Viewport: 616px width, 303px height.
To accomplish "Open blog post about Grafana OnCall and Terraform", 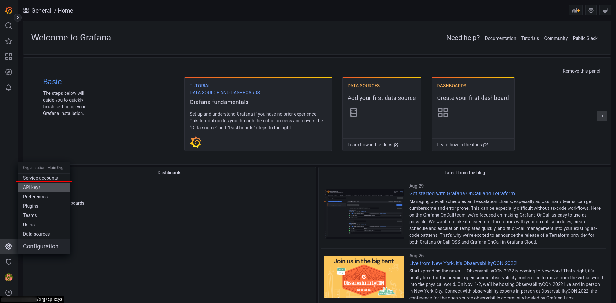I will coord(462,193).
